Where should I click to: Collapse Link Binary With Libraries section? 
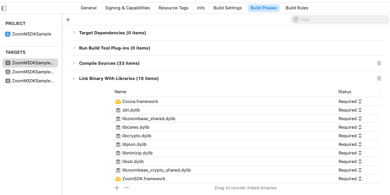pos(74,78)
